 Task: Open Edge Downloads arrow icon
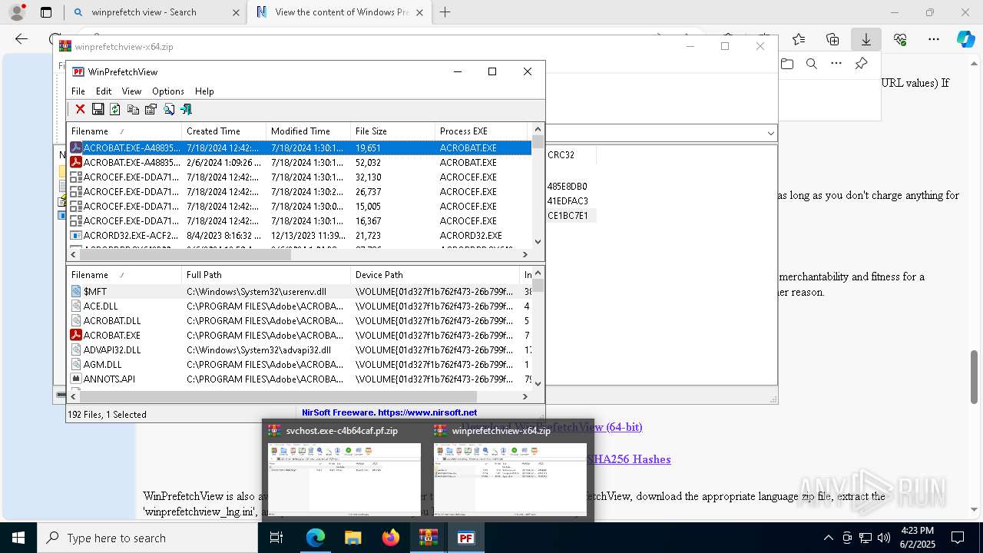click(x=866, y=39)
